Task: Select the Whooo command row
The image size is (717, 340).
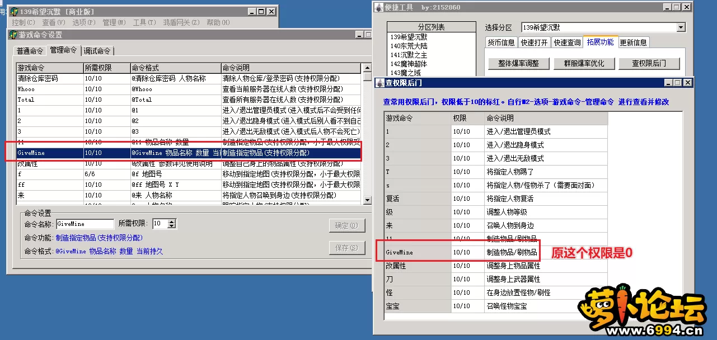Action: (x=189, y=89)
